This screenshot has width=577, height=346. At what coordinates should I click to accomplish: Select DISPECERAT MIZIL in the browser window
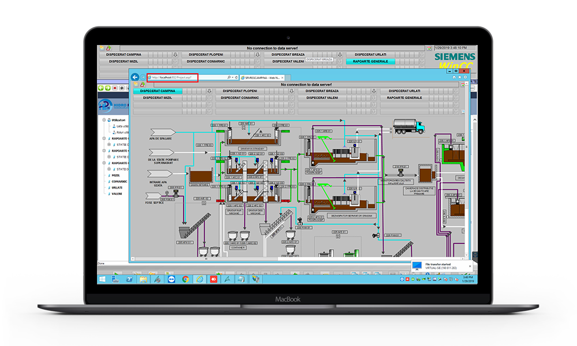click(158, 98)
